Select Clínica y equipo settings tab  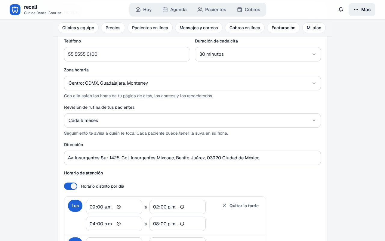[78, 28]
